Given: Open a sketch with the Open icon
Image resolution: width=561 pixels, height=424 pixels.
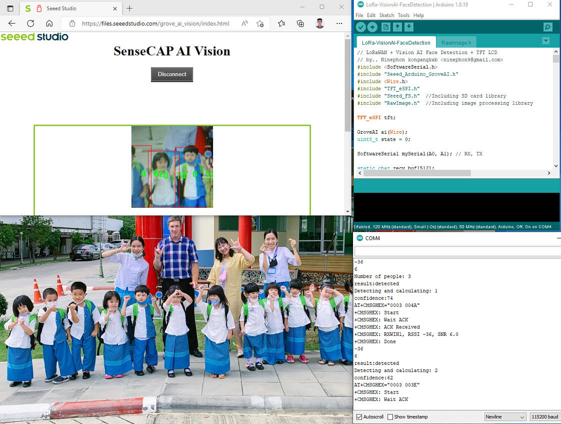Looking at the screenshot, I should 397,27.
